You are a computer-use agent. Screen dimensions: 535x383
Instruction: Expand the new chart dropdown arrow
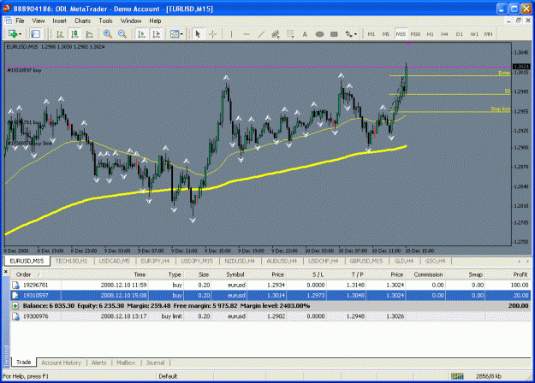[x=21, y=34]
